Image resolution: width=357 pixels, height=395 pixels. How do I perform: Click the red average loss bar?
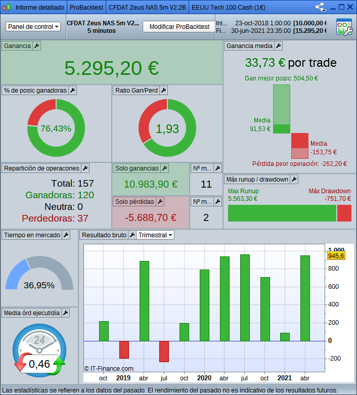(300, 141)
